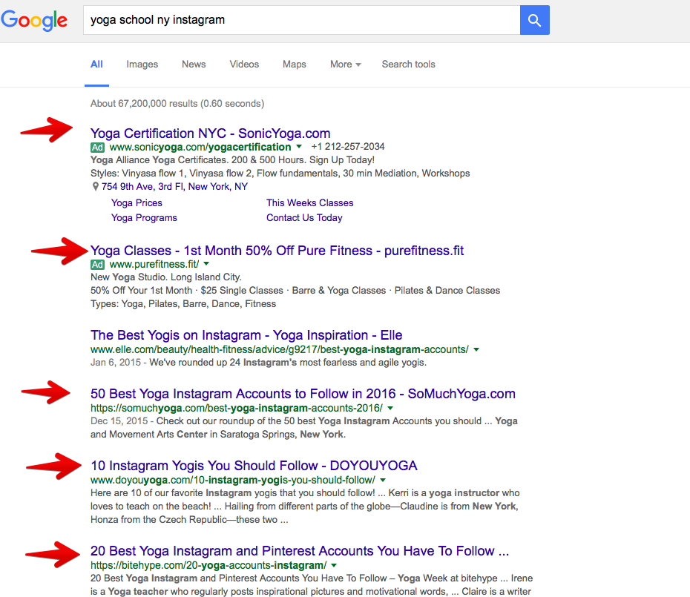Open Yoga Certification NYC - SonicYoga.com result
This screenshot has height=597, width=690.
coord(211,133)
